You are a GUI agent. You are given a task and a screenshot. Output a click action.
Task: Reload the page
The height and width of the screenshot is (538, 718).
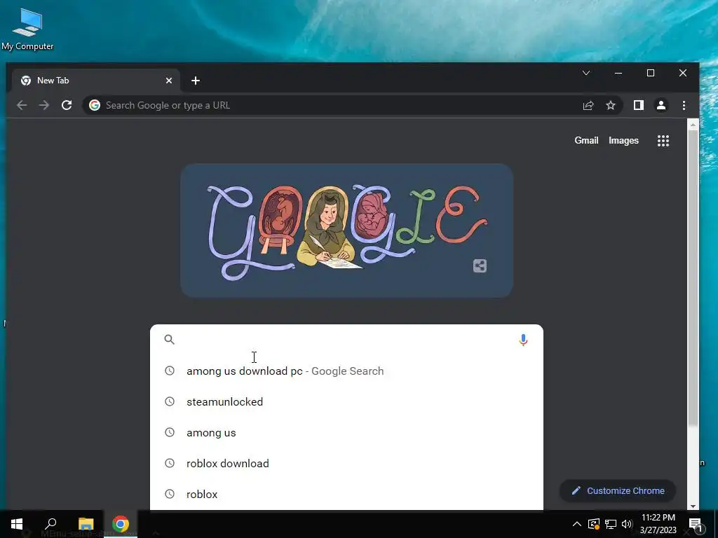pyautogui.click(x=67, y=105)
